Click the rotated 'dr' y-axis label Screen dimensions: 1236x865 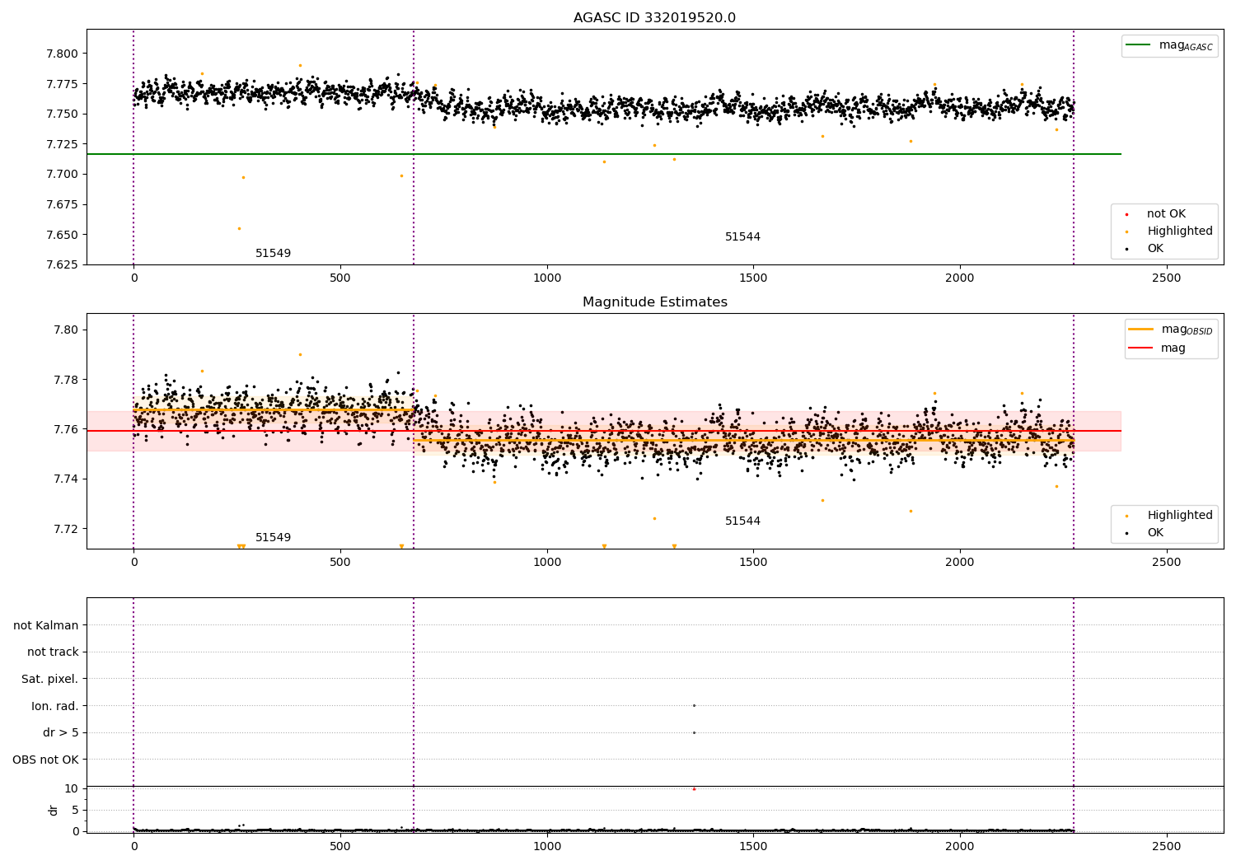54,811
